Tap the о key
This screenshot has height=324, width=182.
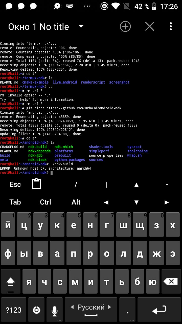click(x=107, y=253)
